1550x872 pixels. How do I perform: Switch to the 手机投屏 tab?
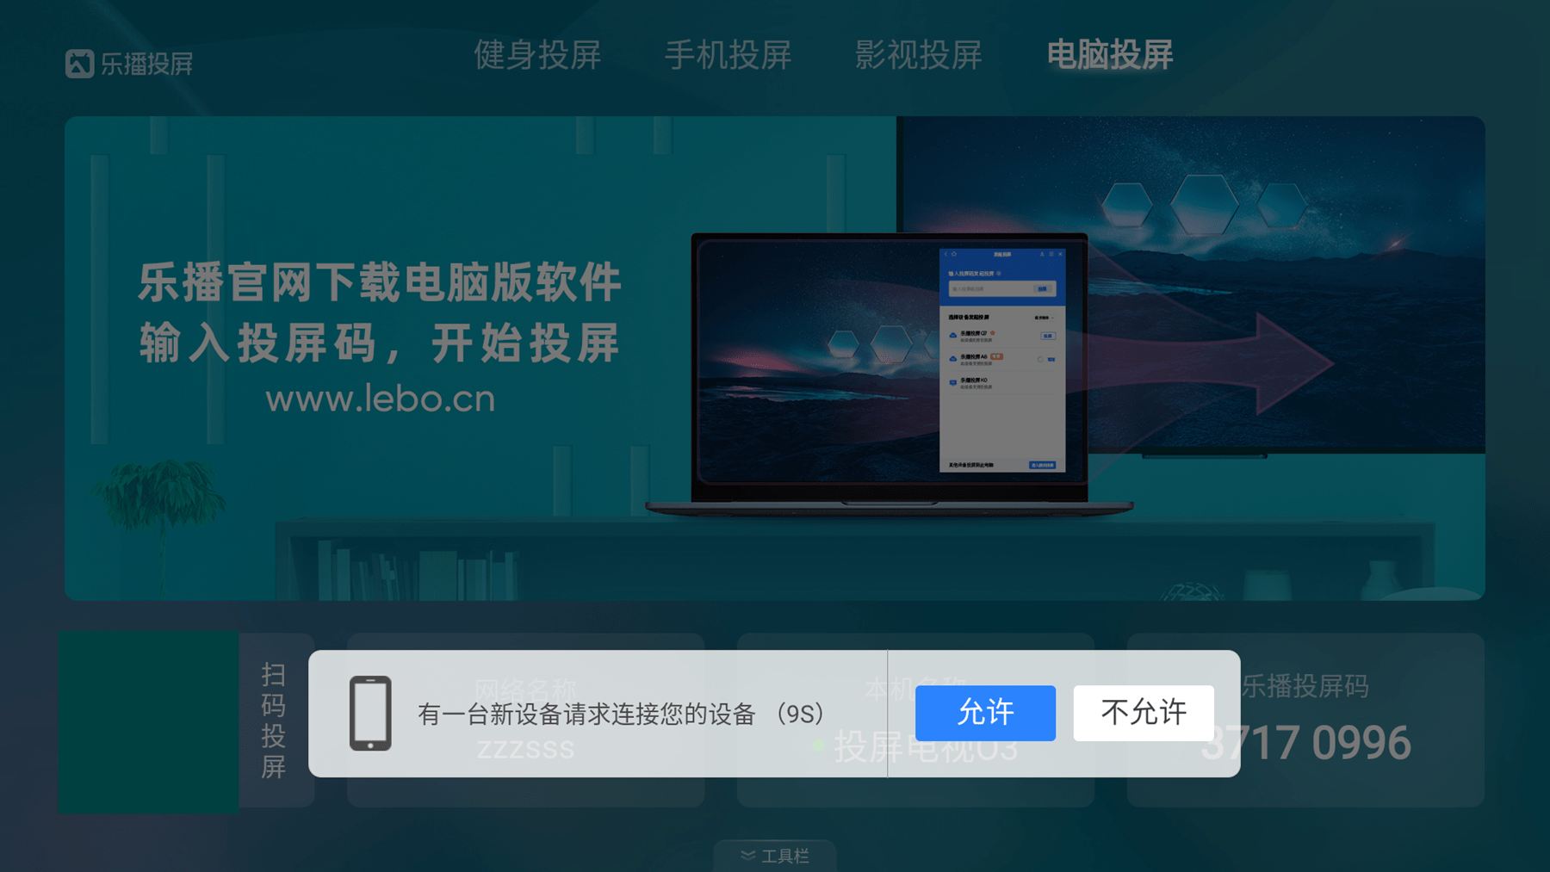728,55
